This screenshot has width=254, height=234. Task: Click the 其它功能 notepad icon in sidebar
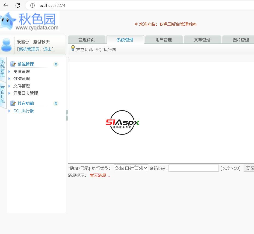click(x=13, y=103)
